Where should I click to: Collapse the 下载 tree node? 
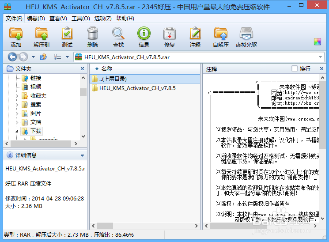coord(17,132)
